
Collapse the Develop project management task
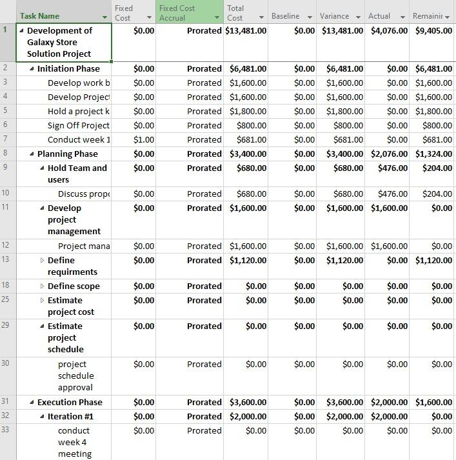point(42,208)
